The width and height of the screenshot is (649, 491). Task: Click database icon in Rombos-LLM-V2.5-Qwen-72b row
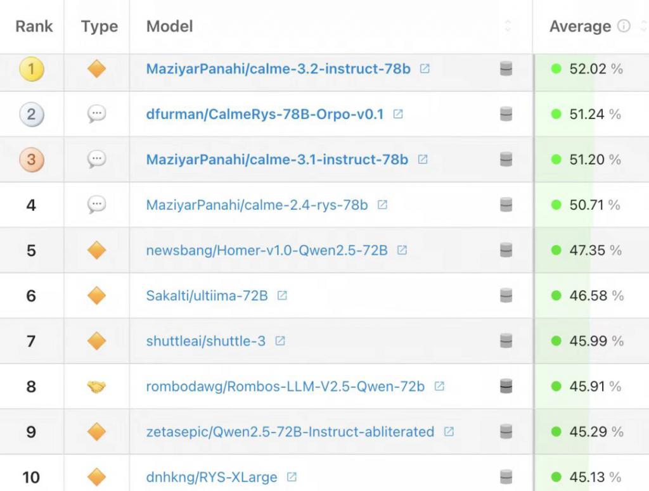(x=506, y=386)
